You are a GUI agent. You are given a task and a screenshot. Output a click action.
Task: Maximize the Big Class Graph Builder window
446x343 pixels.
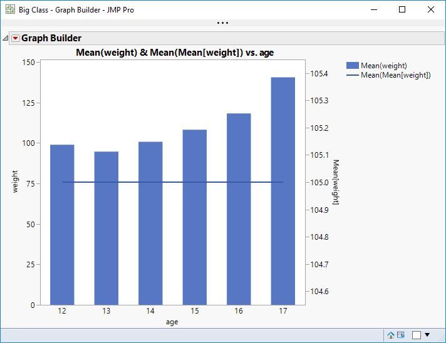402,9
